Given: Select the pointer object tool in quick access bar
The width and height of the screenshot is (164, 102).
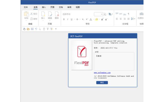Looking at the screenshot, I should coord(40,29).
